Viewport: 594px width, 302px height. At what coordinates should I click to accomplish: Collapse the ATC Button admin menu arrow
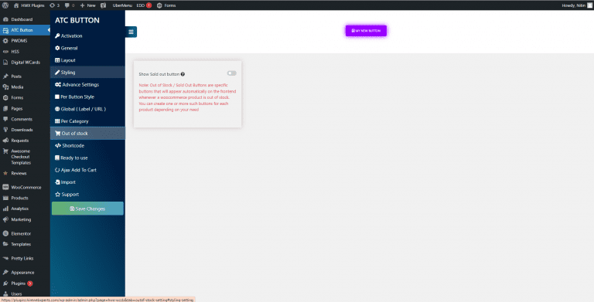pyautogui.click(x=49, y=30)
